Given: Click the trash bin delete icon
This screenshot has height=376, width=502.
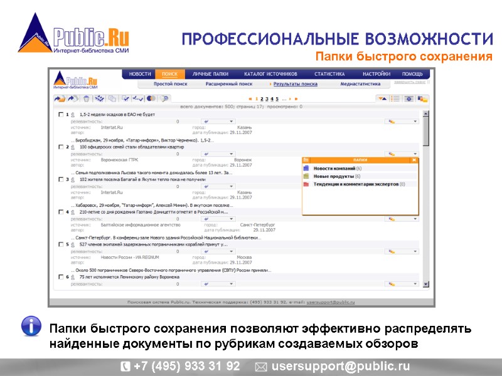Looking at the screenshot, I should pyautogui.click(x=86, y=99).
